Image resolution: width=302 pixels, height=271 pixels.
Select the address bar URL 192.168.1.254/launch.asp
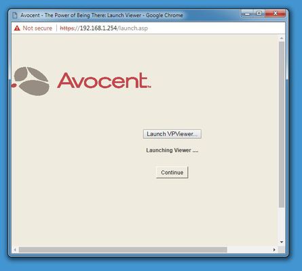(x=104, y=28)
